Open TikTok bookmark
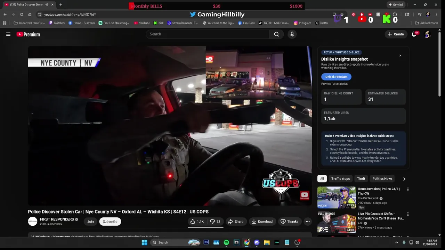 pos(274,23)
